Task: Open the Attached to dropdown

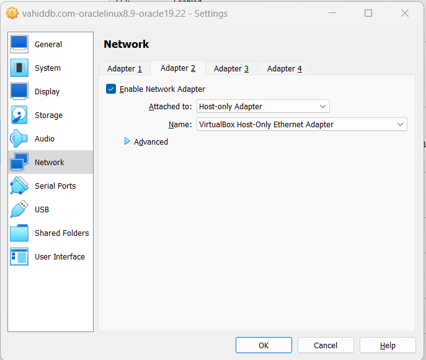Action: coord(263,107)
